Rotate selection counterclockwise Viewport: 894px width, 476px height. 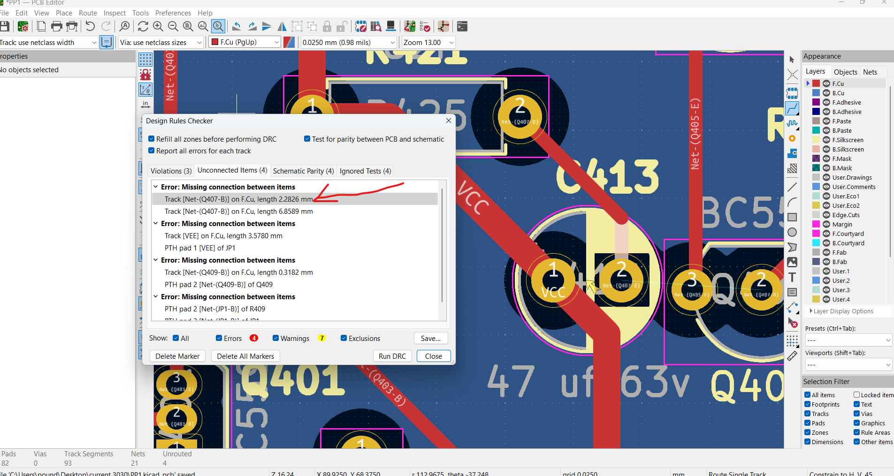[237, 26]
